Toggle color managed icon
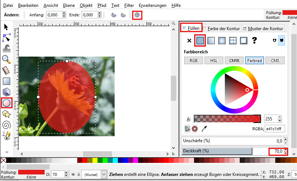Screen dimensions: 297x181 coord(187,129)
